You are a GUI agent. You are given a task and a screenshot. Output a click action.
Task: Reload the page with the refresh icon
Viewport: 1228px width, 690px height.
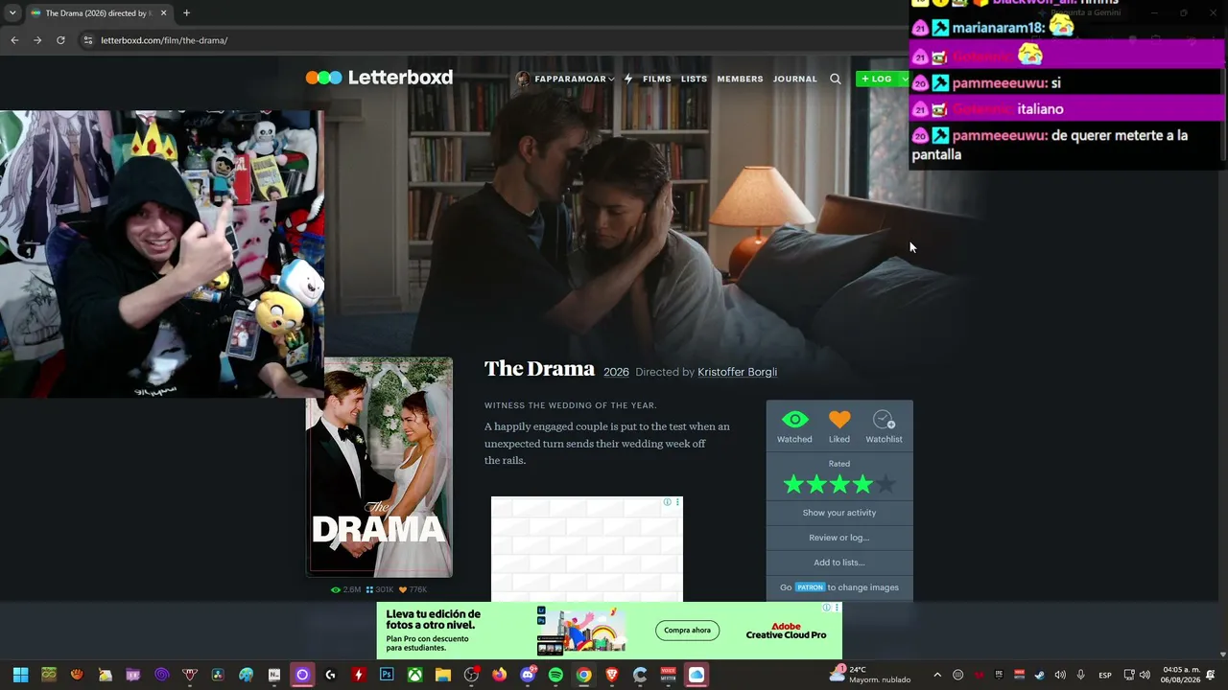(60, 40)
